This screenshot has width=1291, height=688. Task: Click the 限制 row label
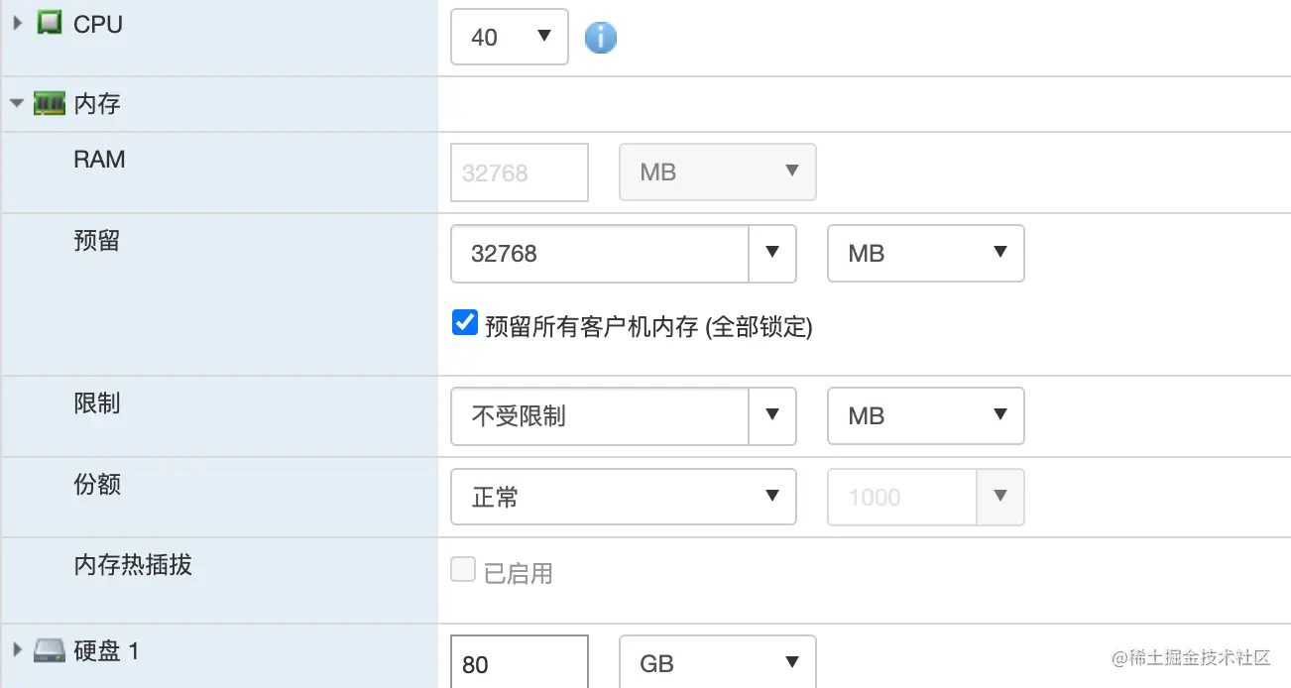pos(97,403)
